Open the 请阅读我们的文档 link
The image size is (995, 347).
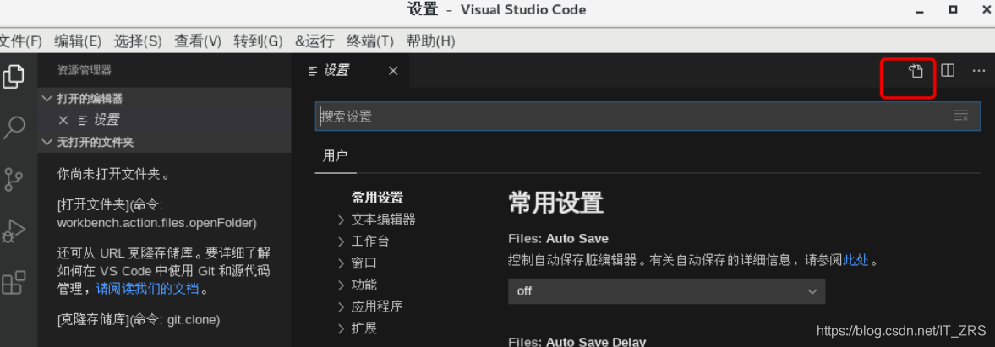point(147,290)
